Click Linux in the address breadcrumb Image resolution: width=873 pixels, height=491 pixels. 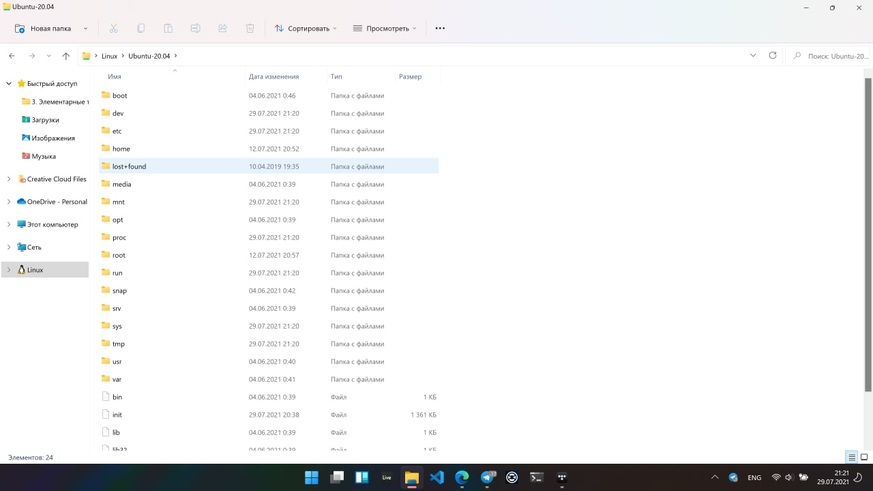tap(109, 56)
